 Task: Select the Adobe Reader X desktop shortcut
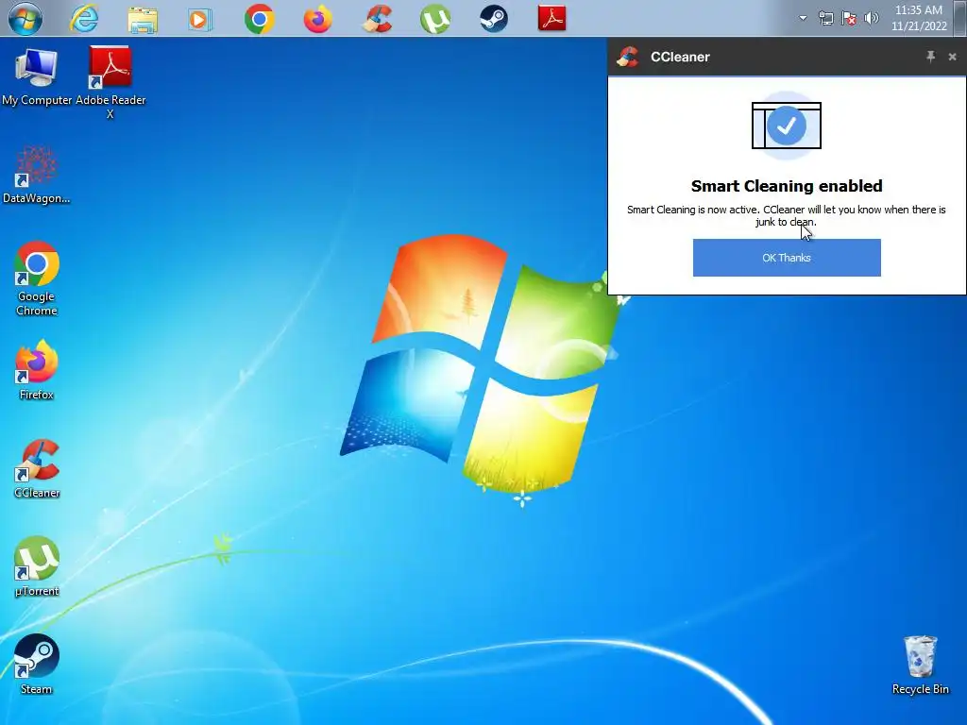tap(110, 82)
